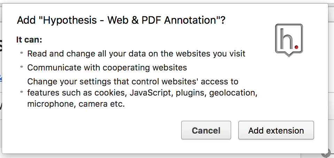This screenshot has height=158, width=334.
Task: Click the large letter fragment behind dialog's left edge
Action: (1, 45)
